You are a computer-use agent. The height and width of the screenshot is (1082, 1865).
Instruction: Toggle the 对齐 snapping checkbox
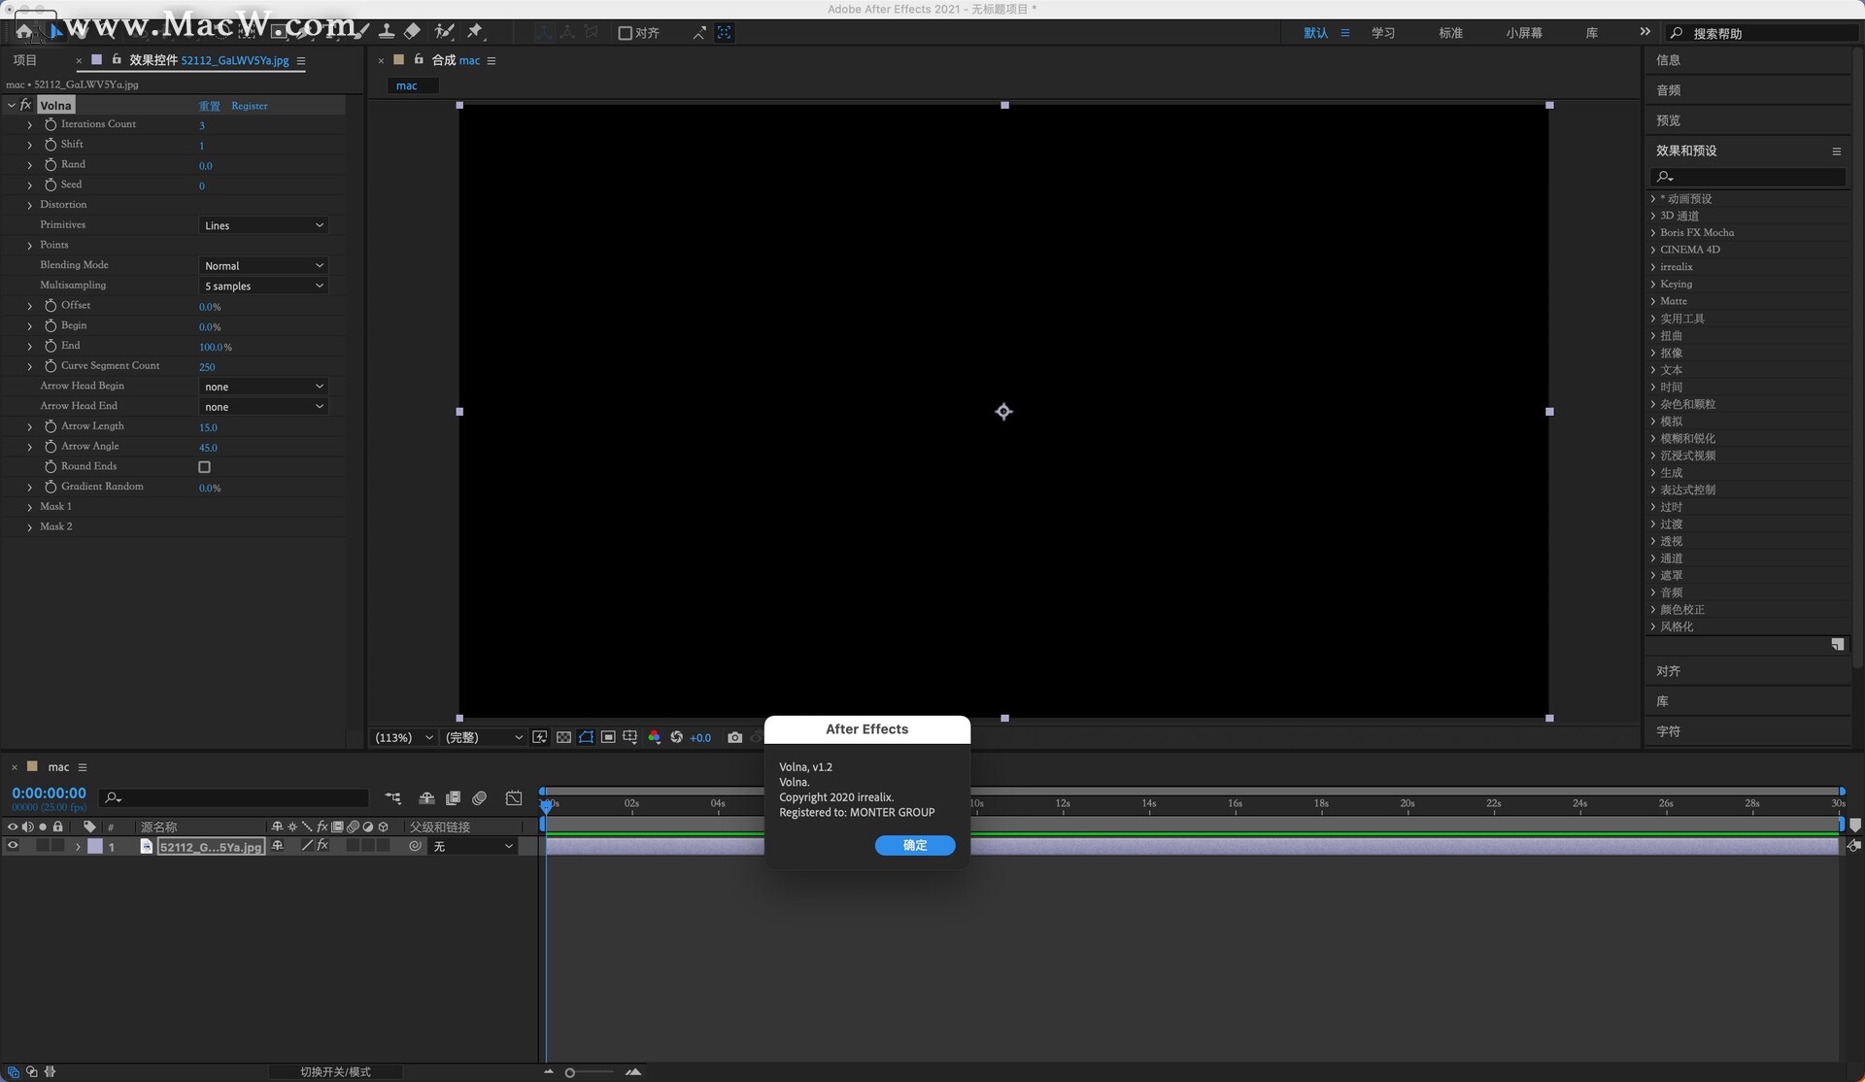(625, 33)
